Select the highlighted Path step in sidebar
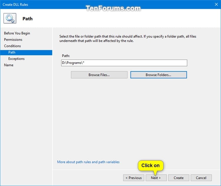This screenshot has height=186, width=221. (26, 52)
